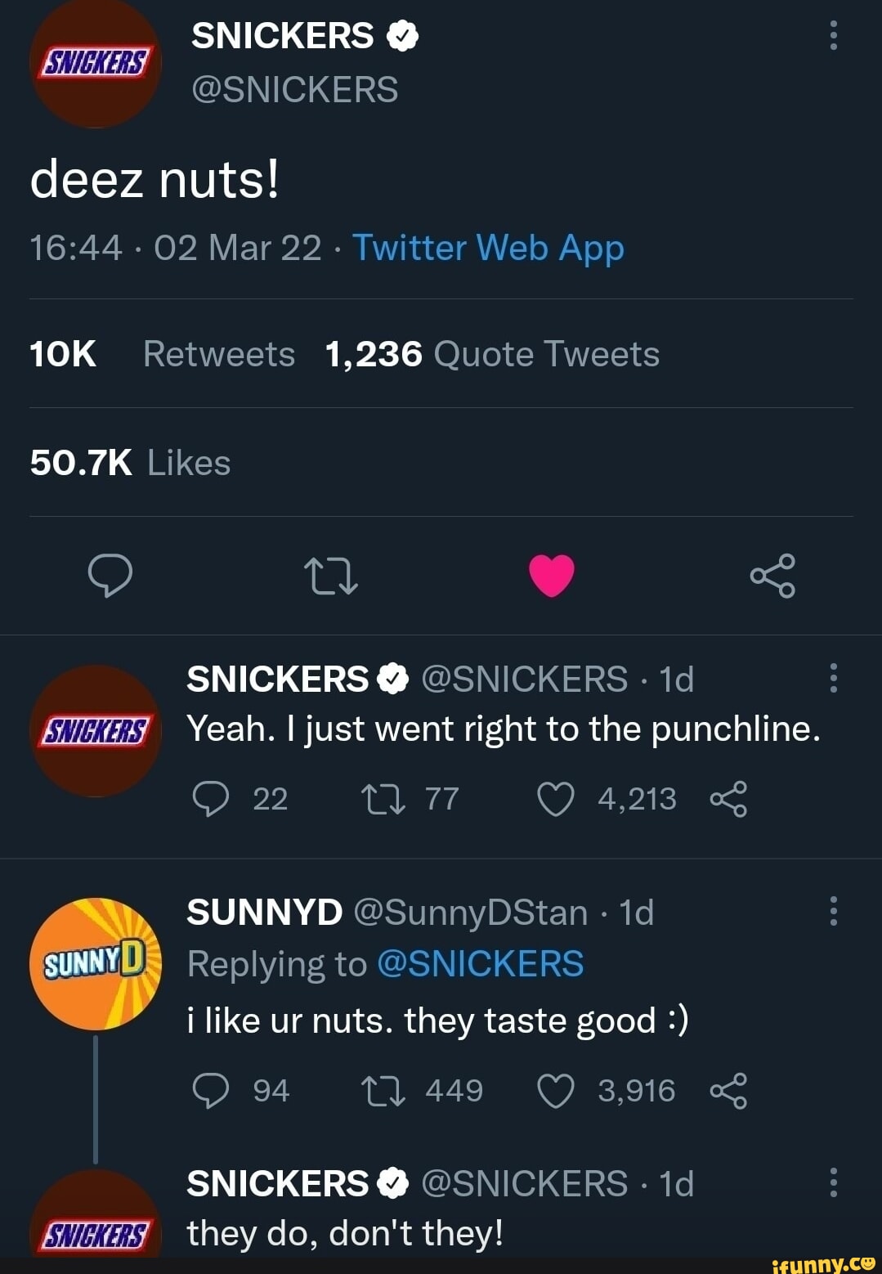Like SUNNYD's tweet with 3,916 likes
The height and width of the screenshot is (1274, 882).
[556, 1091]
